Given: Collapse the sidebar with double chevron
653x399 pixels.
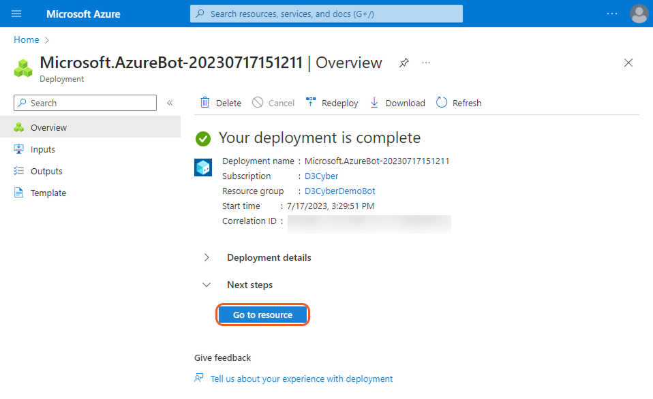Looking at the screenshot, I should click(170, 103).
